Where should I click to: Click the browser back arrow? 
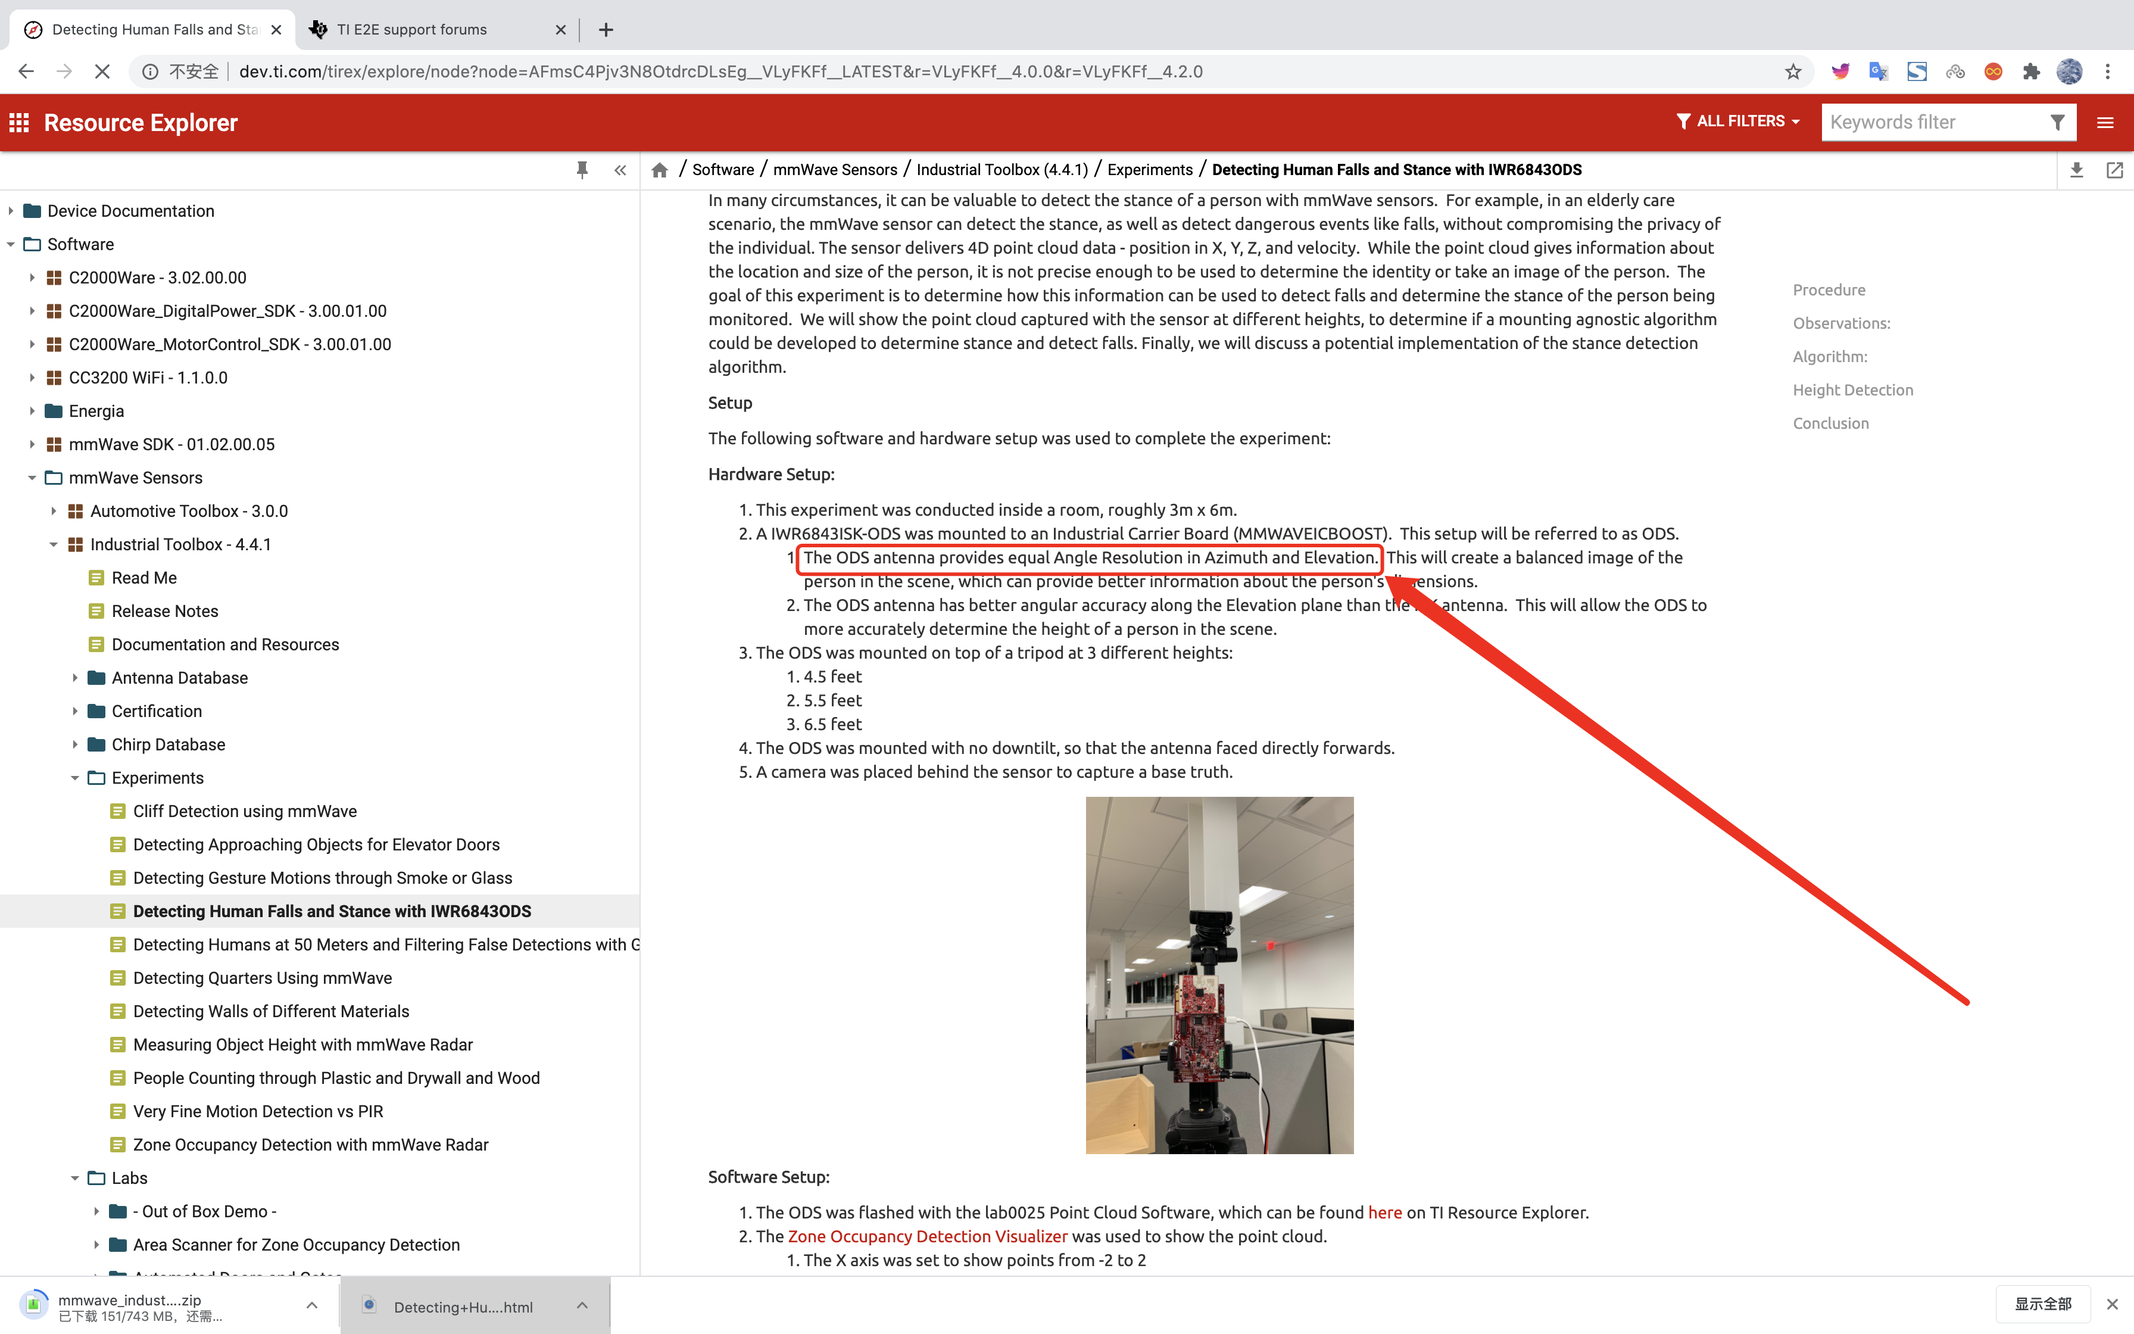26,71
